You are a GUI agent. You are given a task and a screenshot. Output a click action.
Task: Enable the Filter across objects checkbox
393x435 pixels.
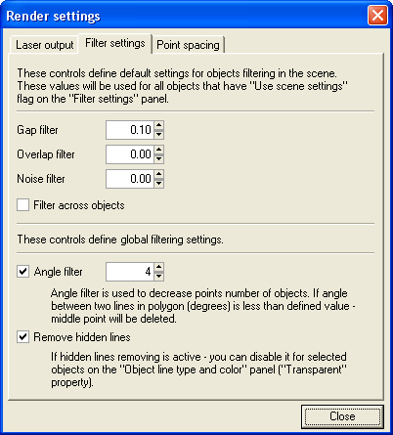pyautogui.click(x=23, y=205)
